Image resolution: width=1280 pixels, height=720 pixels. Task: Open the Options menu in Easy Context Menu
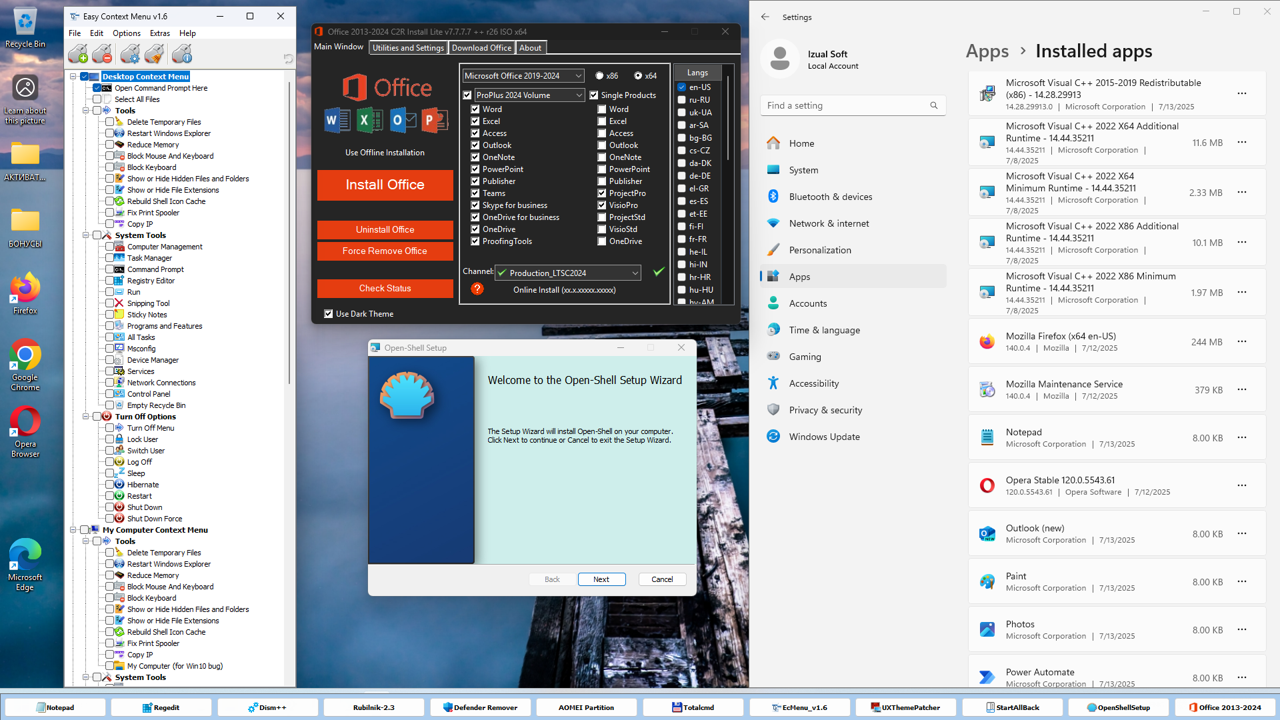[x=127, y=33]
